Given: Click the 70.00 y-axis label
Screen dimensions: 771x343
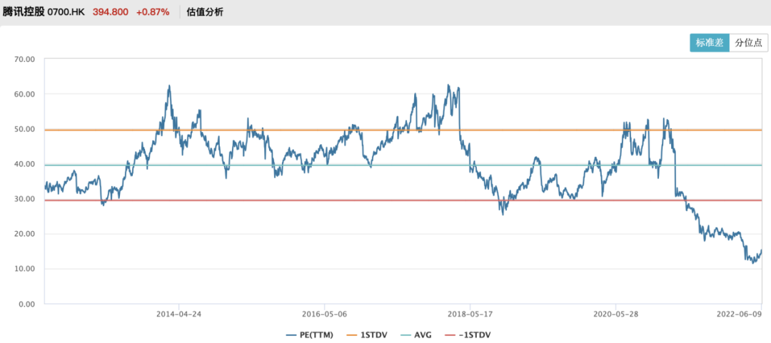Looking at the screenshot, I should pyautogui.click(x=24, y=59).
